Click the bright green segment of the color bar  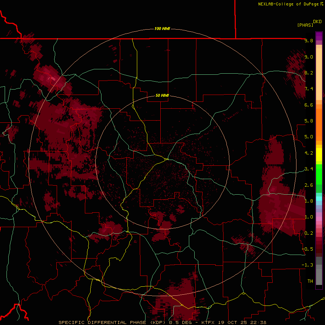pos(319,174)
